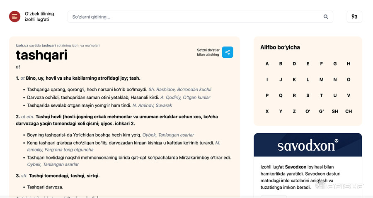Open the site title O'zbek tilining izohli lug'ati
Image resolution: width=373 pixels, height=198 pixels.
[x=39, y=17]
